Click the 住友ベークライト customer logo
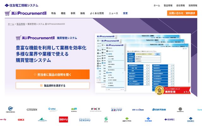This screenshot has height=126, width=202. [127, 120]
